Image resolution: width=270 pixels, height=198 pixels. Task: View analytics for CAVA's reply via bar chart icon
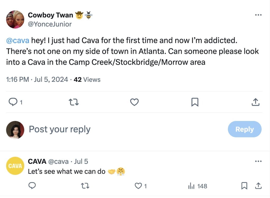coord(191,186)
